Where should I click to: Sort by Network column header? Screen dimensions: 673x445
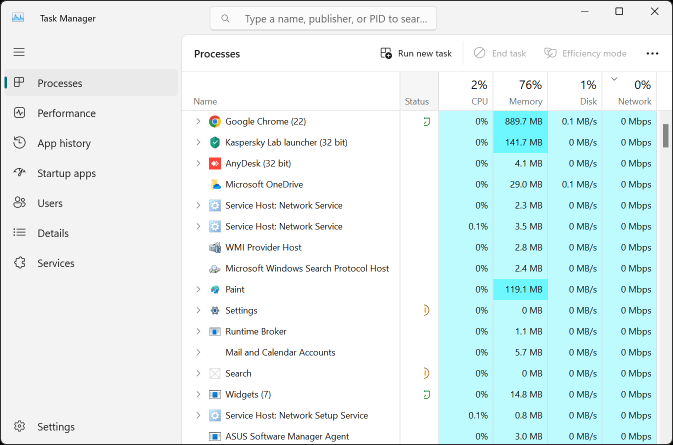tap(629, 91)
